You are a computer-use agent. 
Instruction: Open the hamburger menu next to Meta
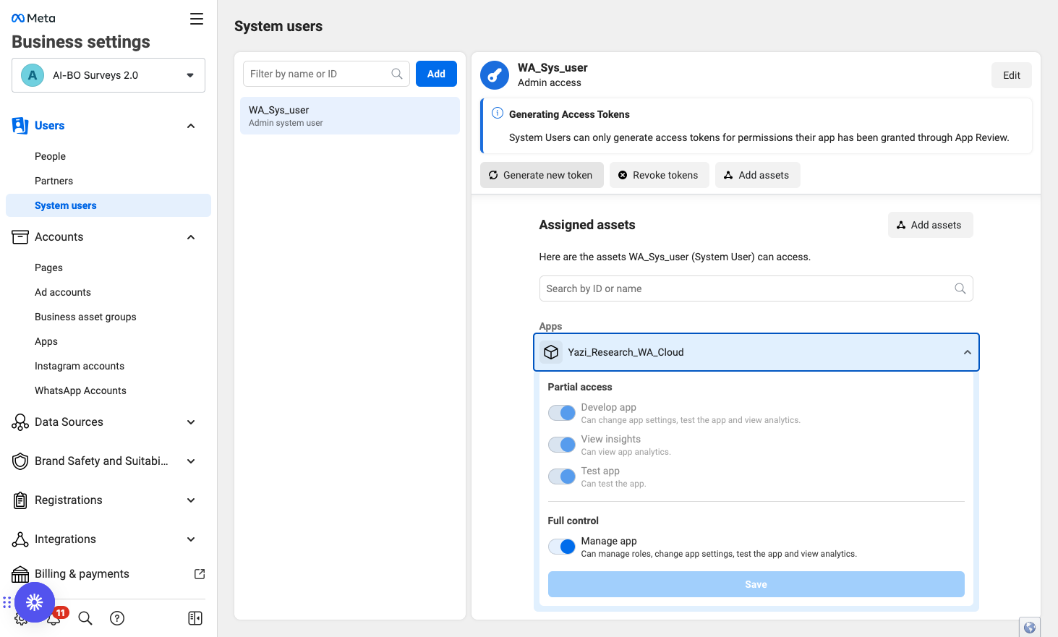[x=197, y=19]
